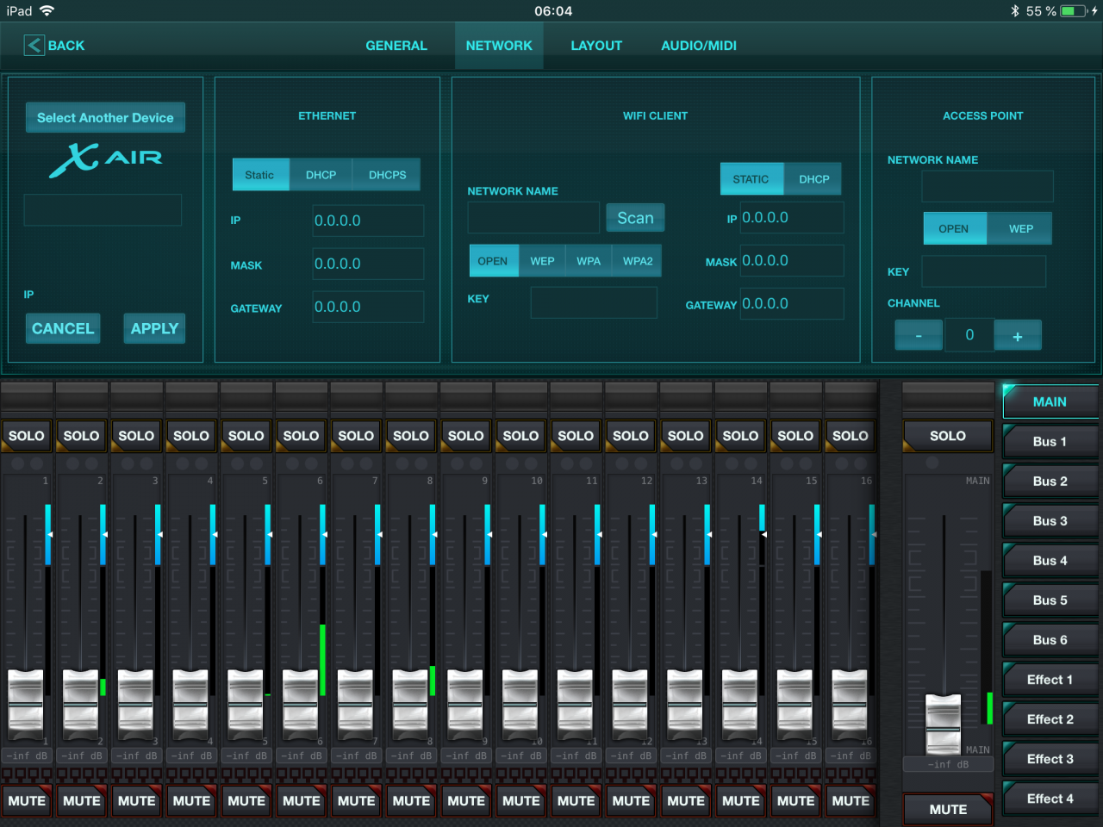
Task: Select Bus 2 sends layer
Action: tap(1050, 482)
